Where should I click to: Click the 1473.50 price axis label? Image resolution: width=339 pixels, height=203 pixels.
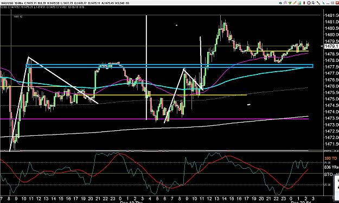point(331,118)
